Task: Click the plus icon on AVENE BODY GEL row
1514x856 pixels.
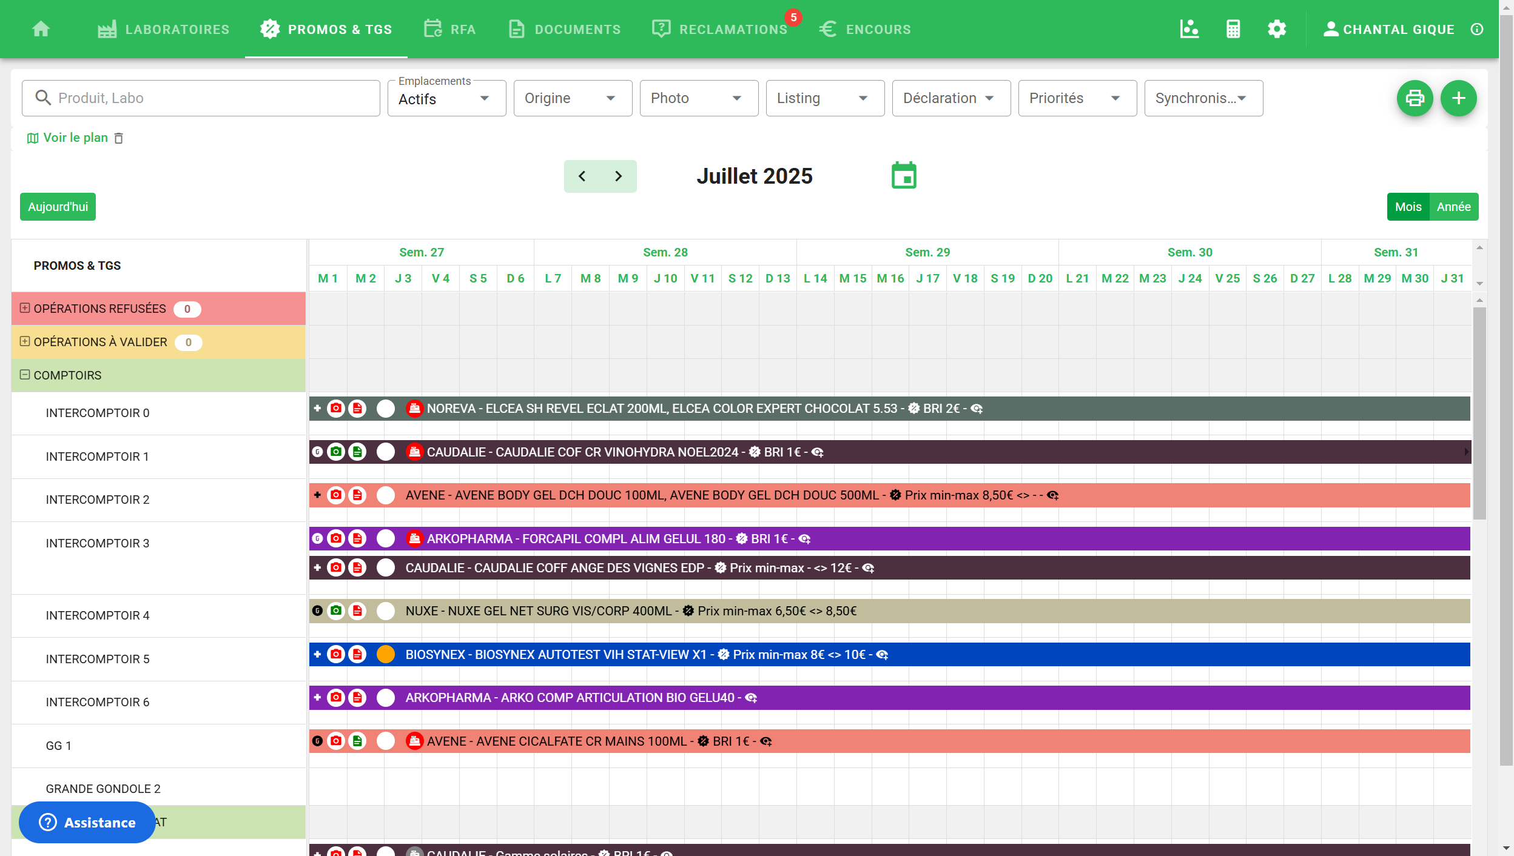Action: click(x=317, y=495)
